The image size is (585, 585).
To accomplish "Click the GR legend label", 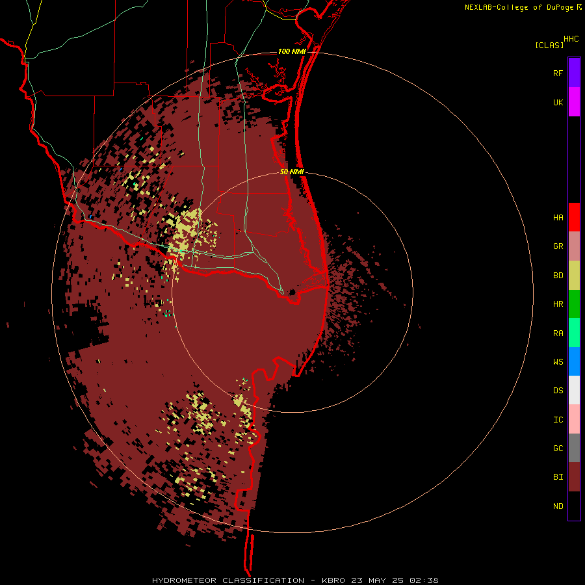I will point(558,246).
